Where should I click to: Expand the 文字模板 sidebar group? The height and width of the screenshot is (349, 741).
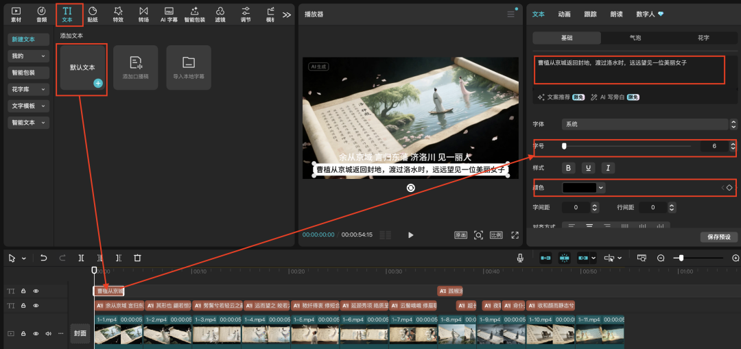pos(29,106)
